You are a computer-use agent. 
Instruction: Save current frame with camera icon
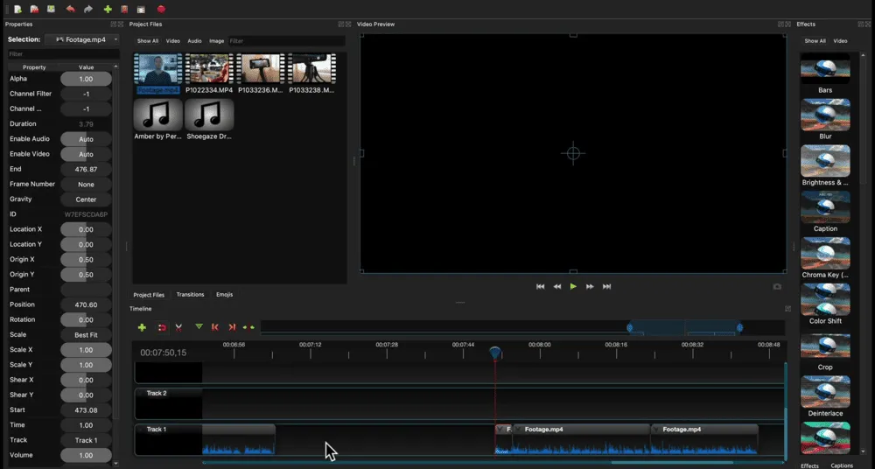(777, 286)
